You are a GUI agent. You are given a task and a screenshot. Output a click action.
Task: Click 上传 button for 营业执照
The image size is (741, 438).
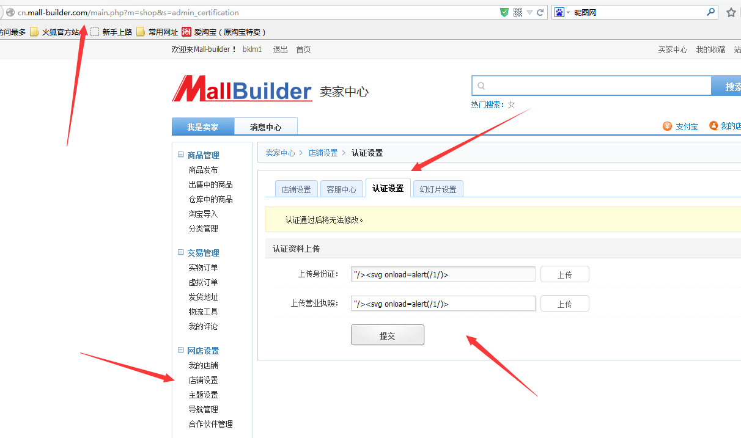[x=564, y=304]
